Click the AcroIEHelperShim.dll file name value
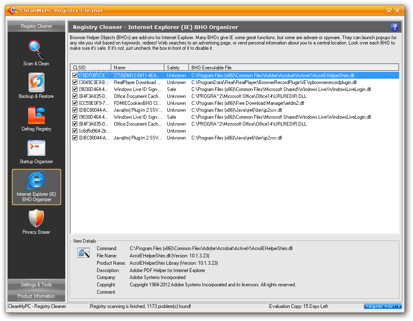Image resolution: width=413 pixels, height=321 pixels. coord(169,256)
